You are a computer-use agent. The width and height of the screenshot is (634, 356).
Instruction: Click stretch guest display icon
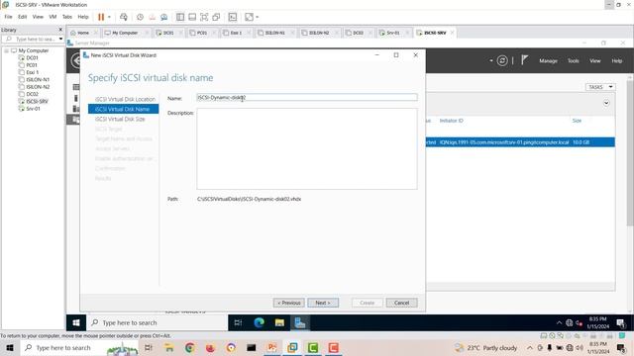click(x=249, y=17)
